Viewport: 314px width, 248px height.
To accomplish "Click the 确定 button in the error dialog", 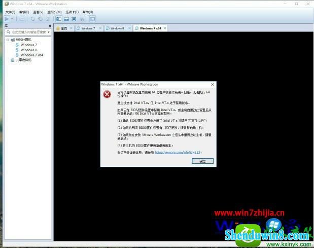I will 202,161.
